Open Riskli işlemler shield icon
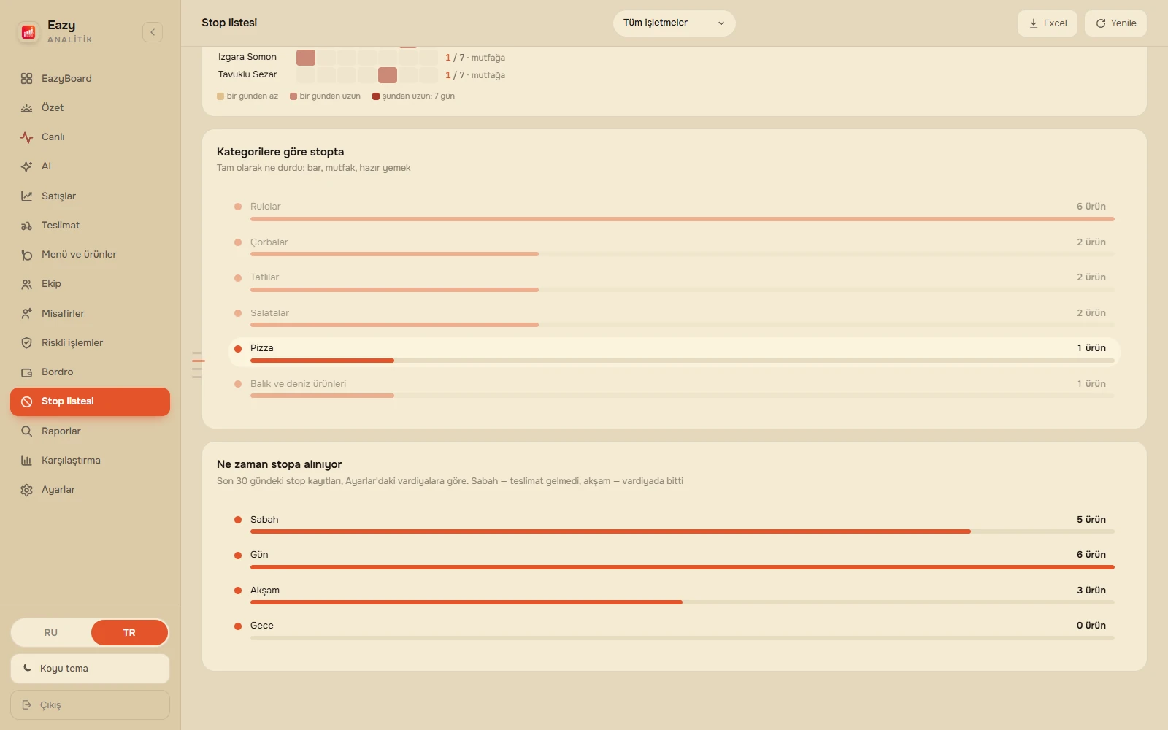 27,342
